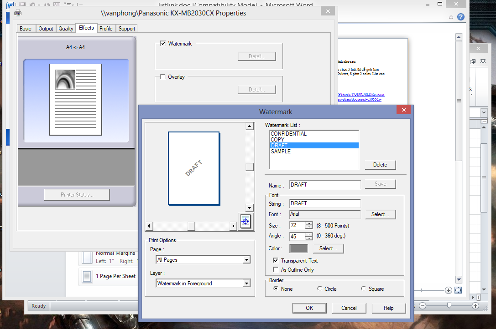
Task: Open the Page dropdown showing All Pages
Action: [x=246, y=259]
